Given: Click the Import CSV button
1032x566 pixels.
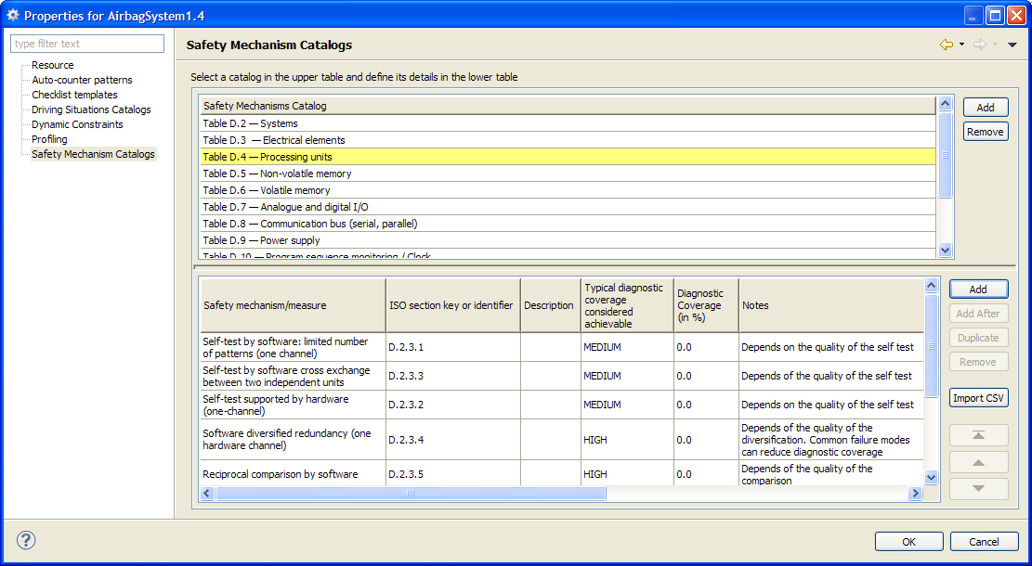Looking at the screenshot, I should click(978, 399).
